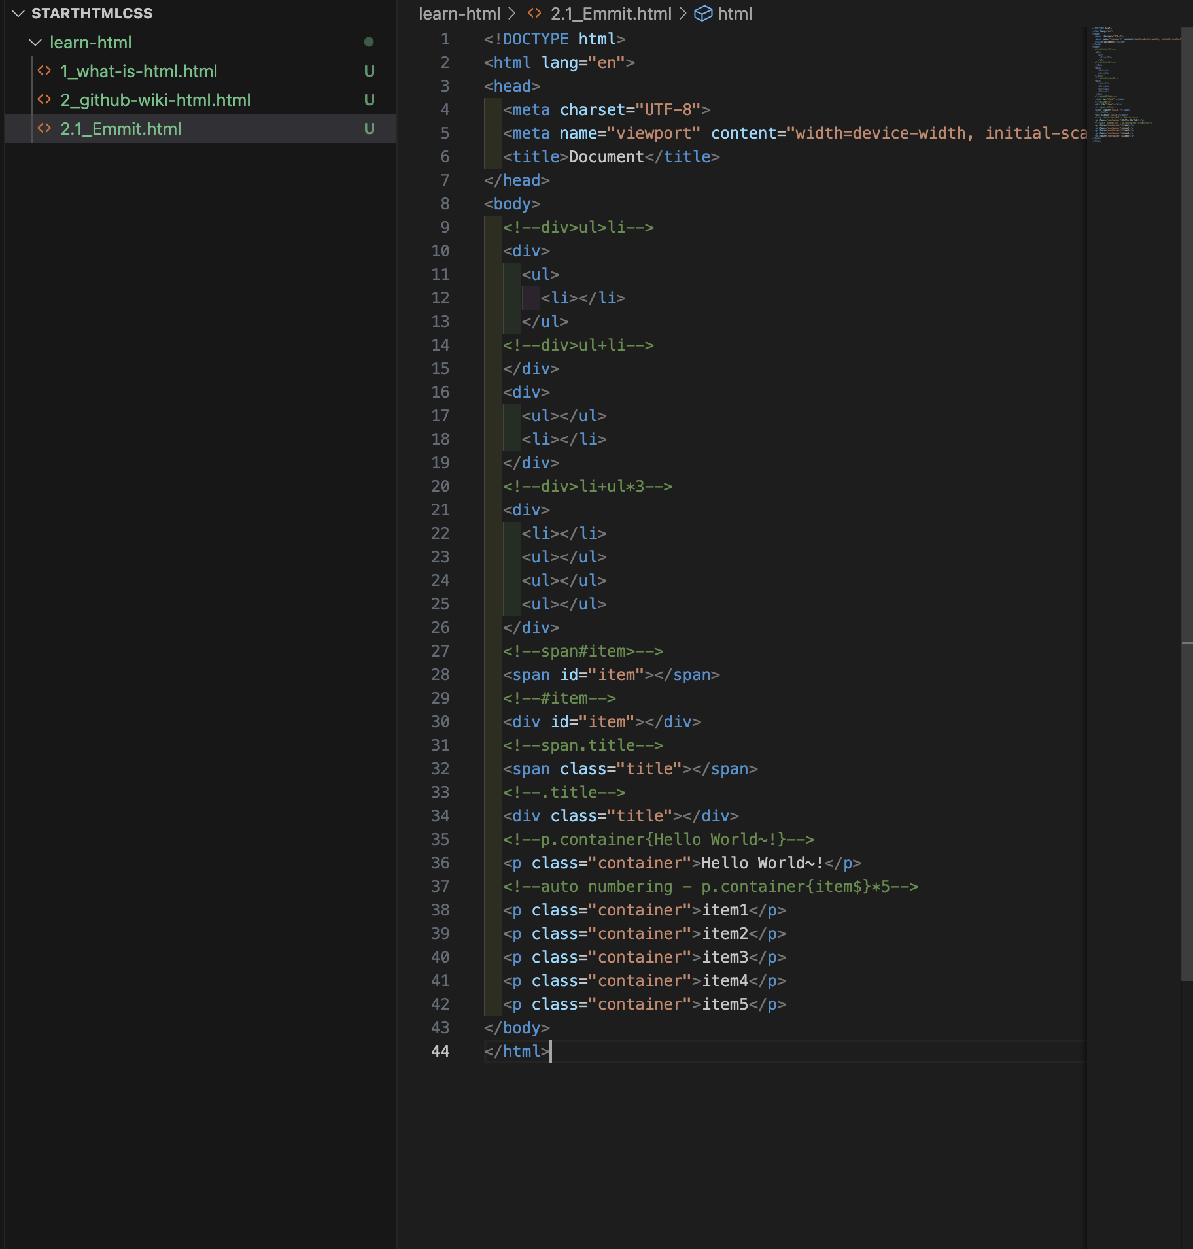1193x1249 pixels.
Task: Click the file icon beside 2_github-wiki-html.html
Action: (x=45, y=99)
